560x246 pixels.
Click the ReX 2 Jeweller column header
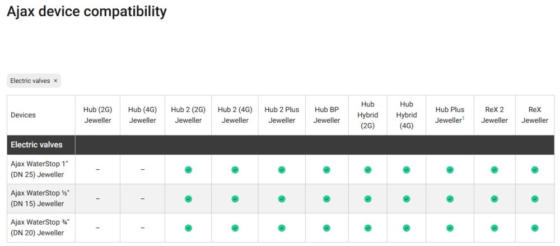click(x=494, y=115)
